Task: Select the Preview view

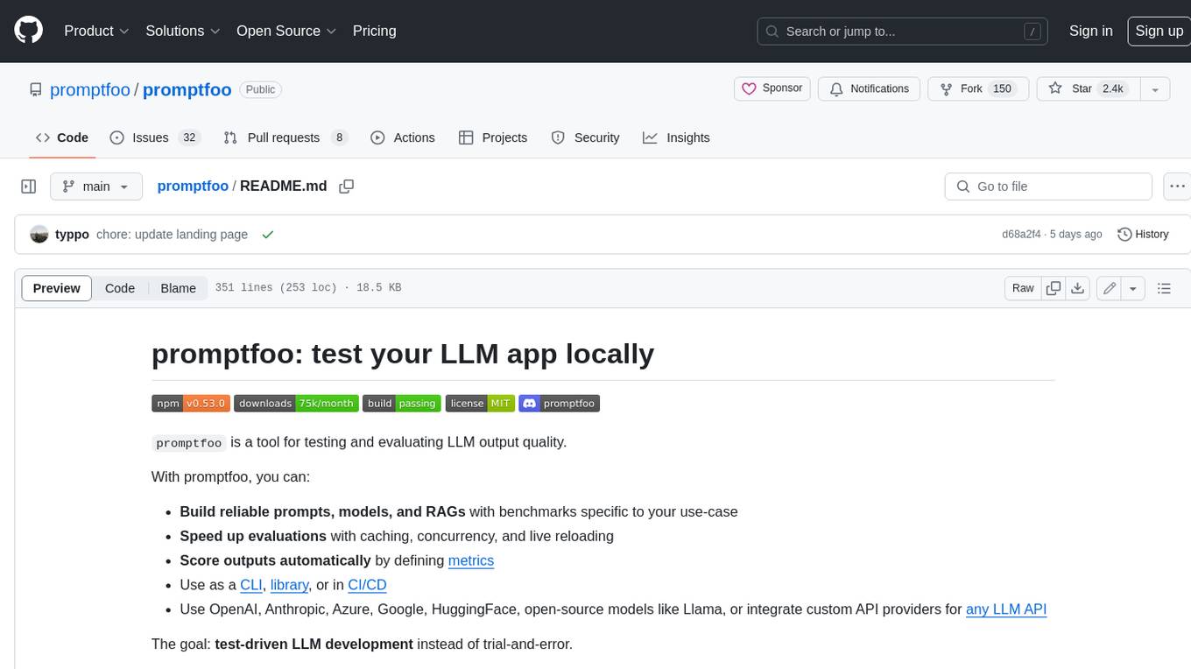Action: pos(57,288)
